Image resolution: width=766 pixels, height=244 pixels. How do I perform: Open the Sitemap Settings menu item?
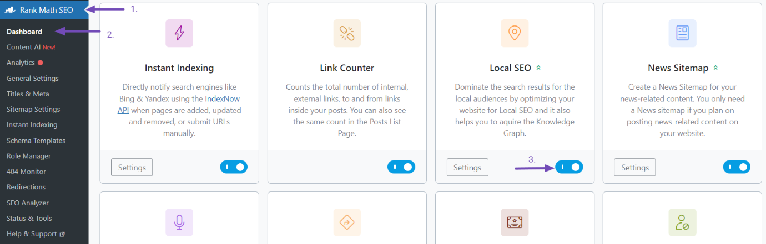pos(33,110)
